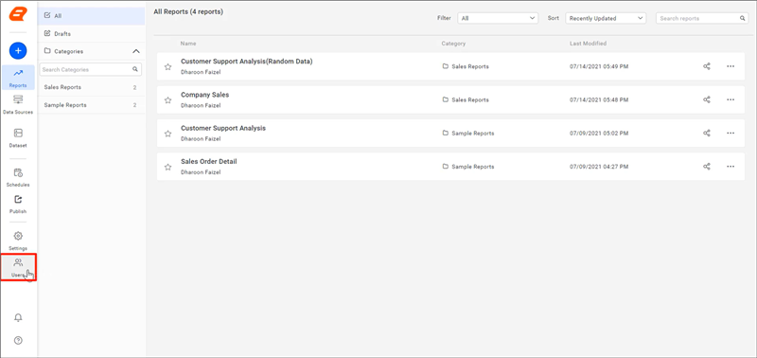Select Sample Reports category in left panel

91,105
